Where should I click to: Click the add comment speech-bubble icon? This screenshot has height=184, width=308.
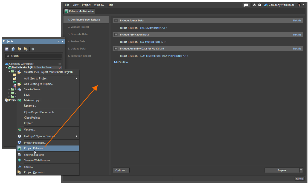coord(246,5)
